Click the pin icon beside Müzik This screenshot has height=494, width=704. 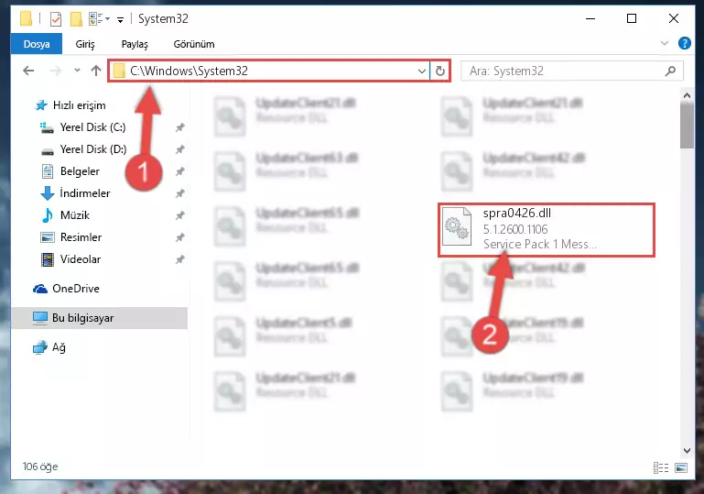[x=179, y=215]
